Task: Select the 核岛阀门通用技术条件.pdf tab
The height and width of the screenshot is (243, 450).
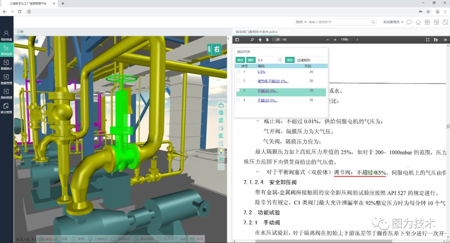Action: 255,32
